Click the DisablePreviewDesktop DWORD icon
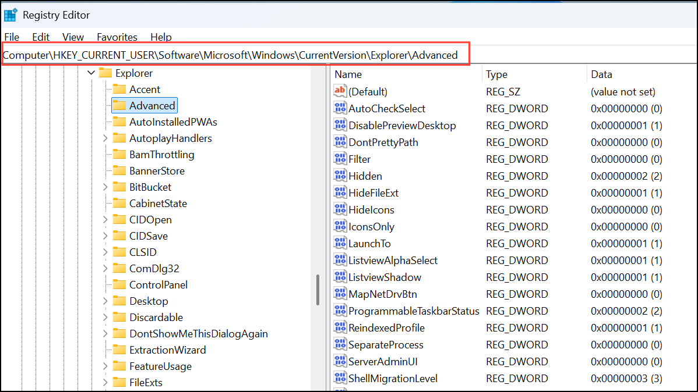 (x=340, y=125)
